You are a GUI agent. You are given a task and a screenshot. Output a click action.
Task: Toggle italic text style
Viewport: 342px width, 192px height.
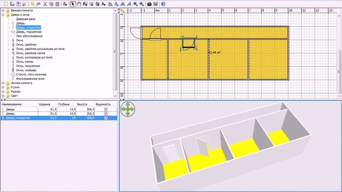(129, 4)
